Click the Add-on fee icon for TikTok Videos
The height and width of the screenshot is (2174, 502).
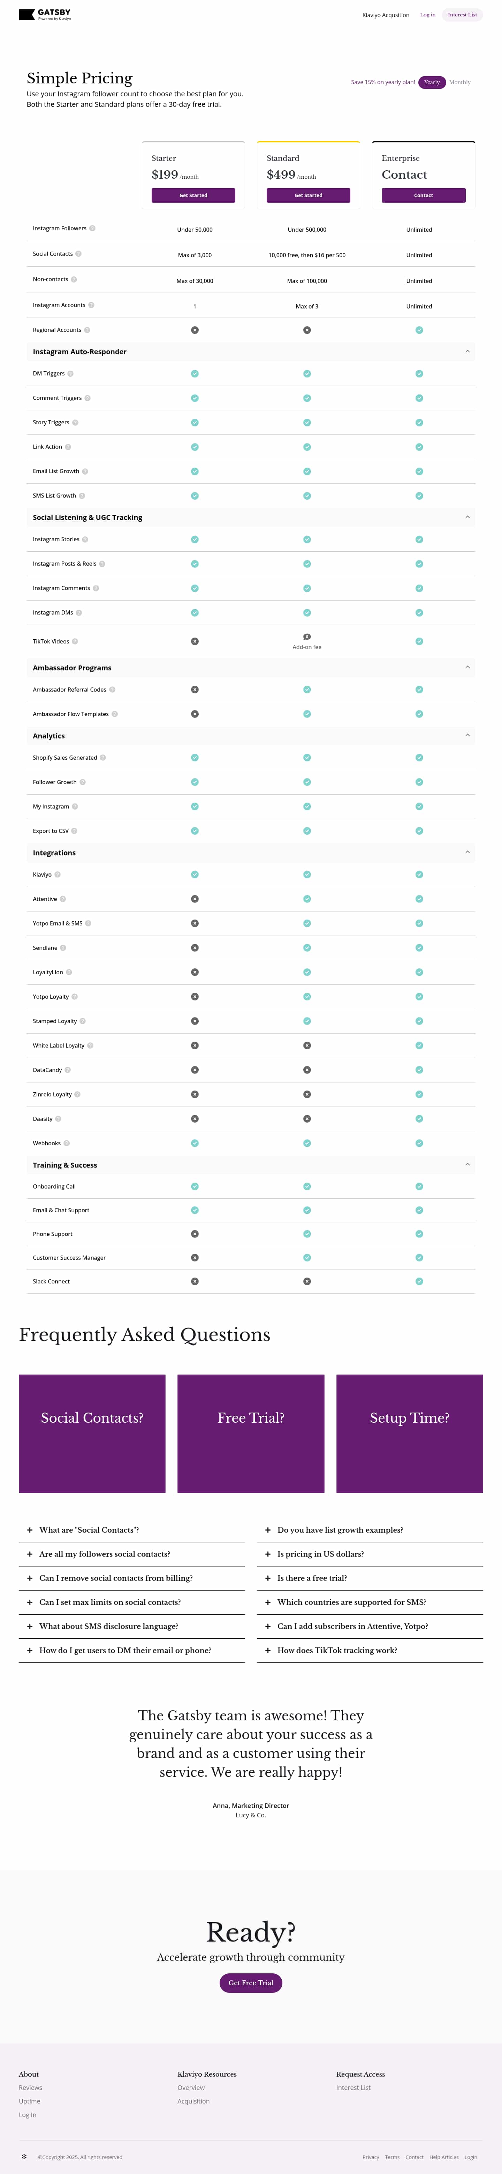pos(307,636)
